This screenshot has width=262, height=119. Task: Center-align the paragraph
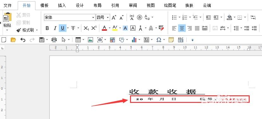coord(182,28)
